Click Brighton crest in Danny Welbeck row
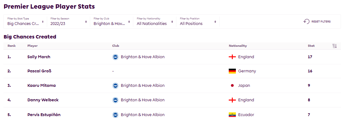The height and width of the screenshot is (121, 349). (x=115, y=100)
